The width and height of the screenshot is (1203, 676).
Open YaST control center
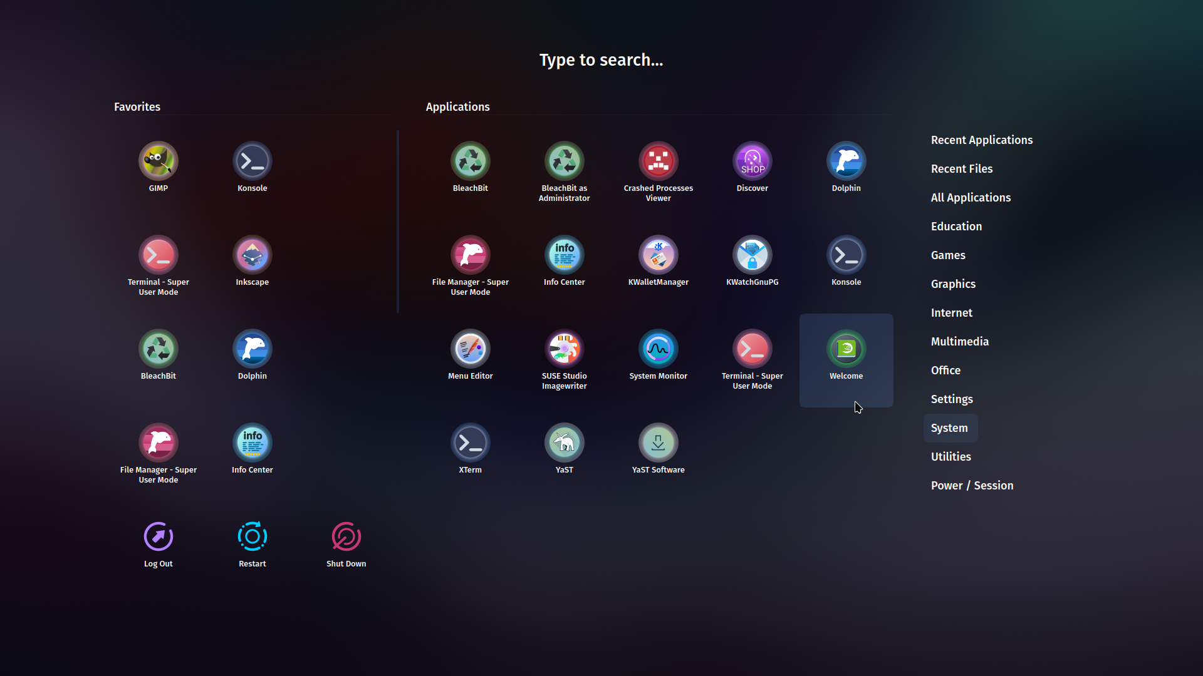point(564,448)
